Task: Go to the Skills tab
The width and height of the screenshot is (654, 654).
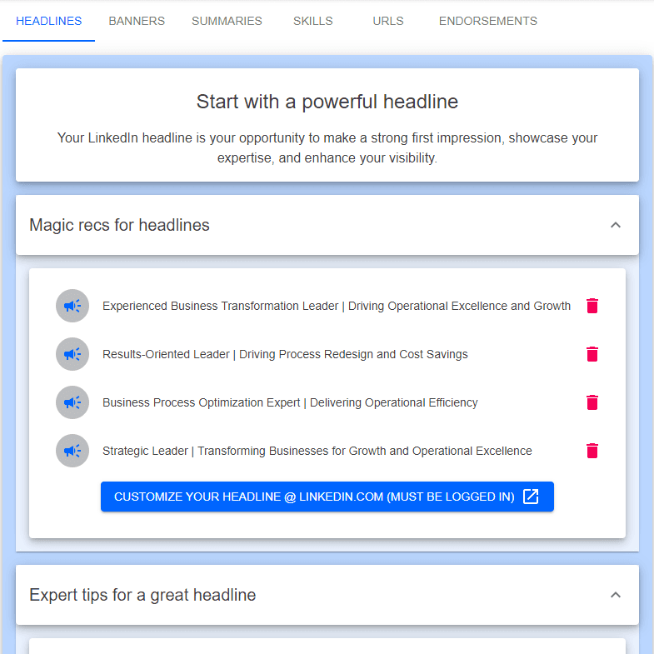Action: click(313, 21)
